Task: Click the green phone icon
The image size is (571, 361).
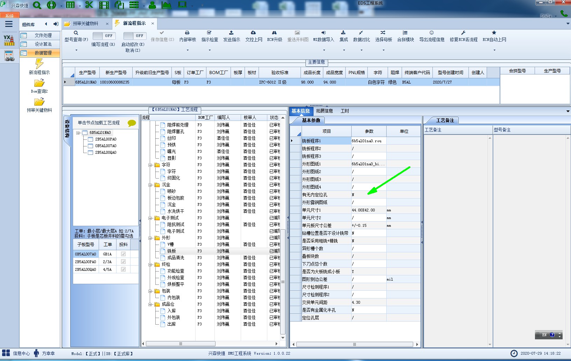Action: tap(564, 13)
